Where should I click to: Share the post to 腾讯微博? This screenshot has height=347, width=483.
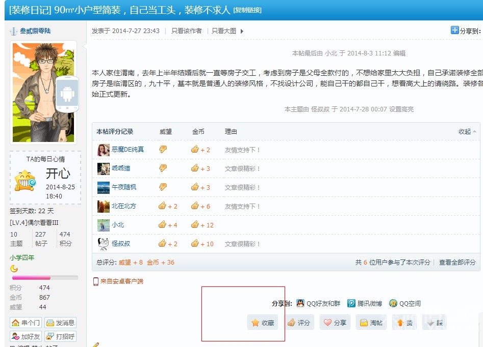(351, 303)
